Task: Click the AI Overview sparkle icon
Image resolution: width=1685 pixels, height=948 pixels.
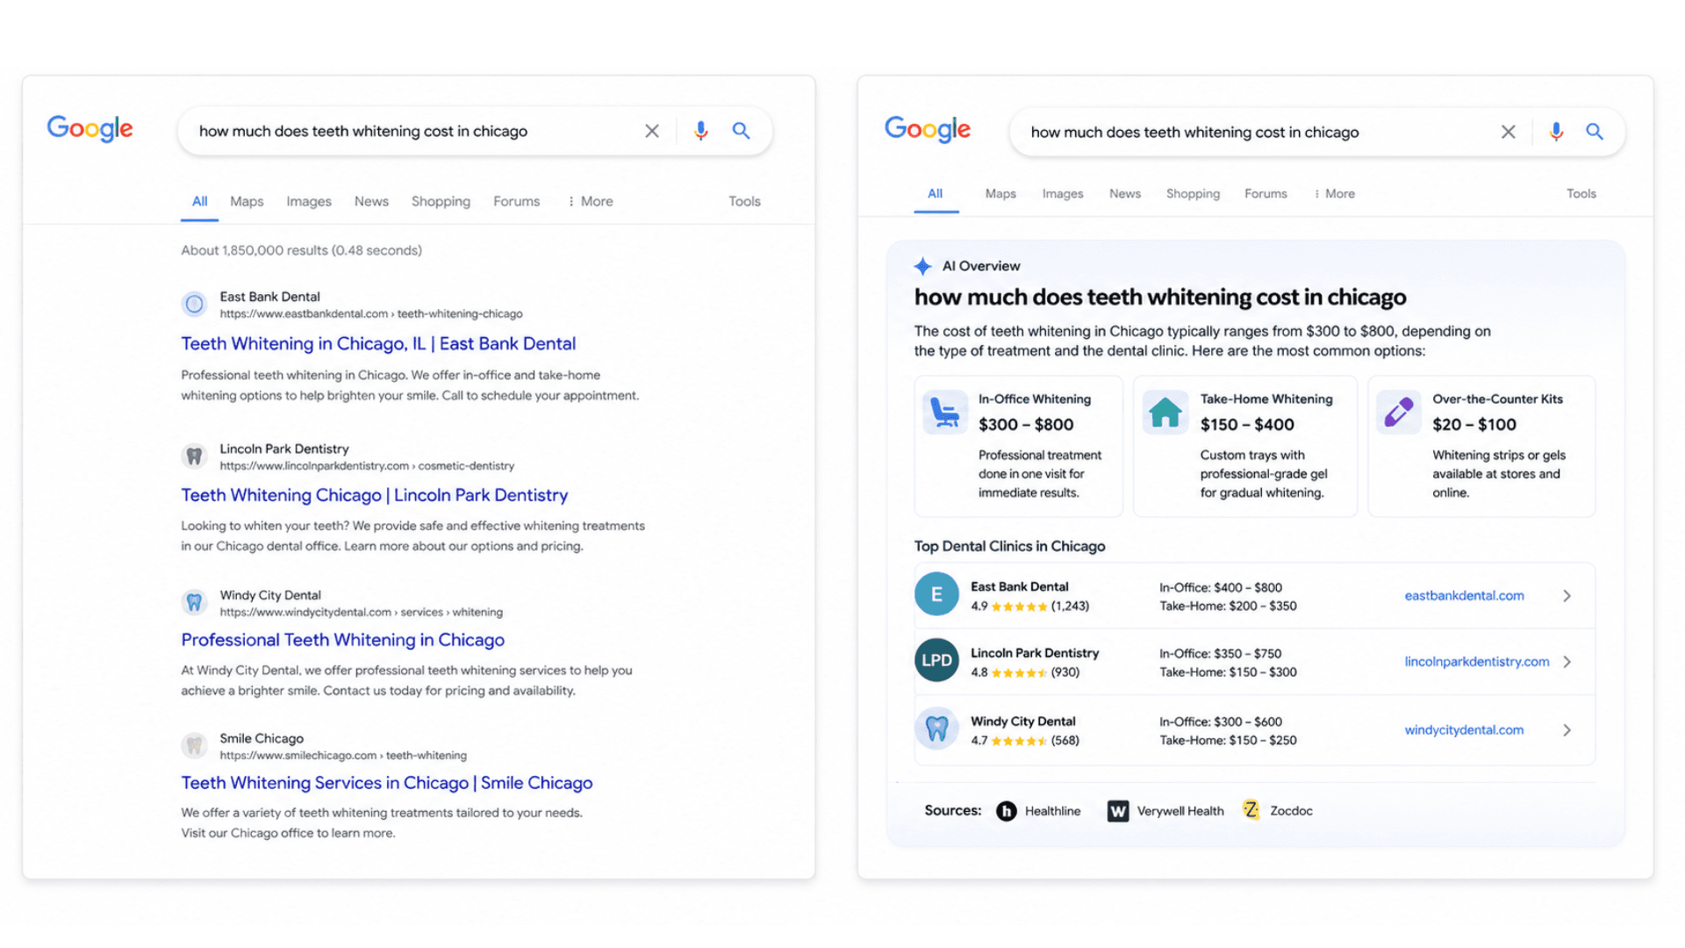Action: (922, 266)
